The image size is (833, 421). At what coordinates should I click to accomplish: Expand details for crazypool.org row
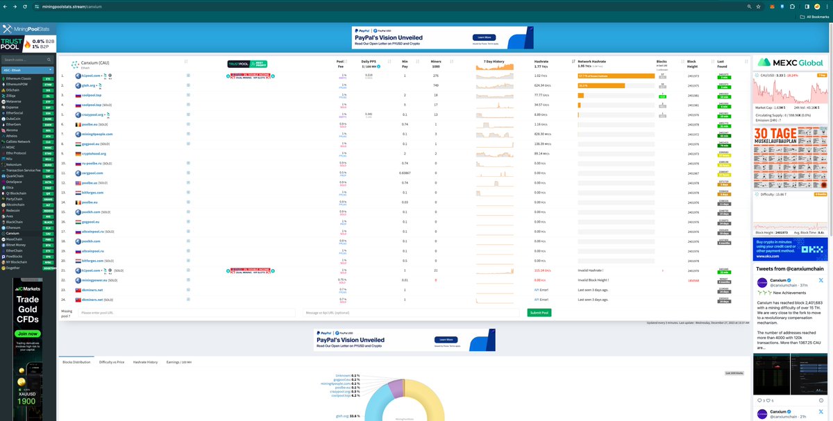click(x=187, y=114)
